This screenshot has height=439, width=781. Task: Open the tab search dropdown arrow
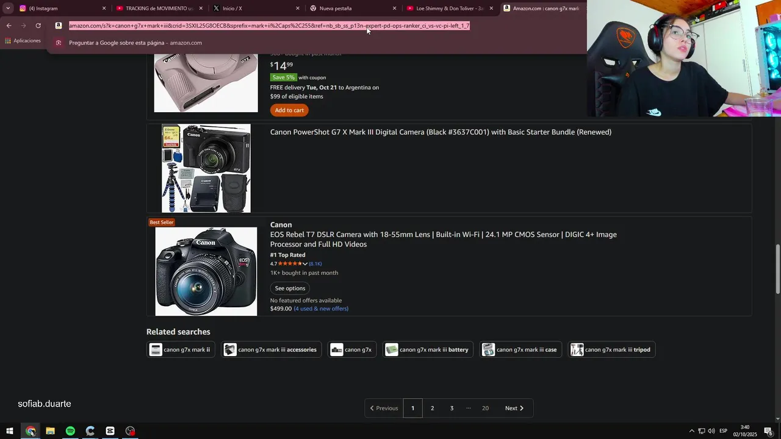pos(8,9)
